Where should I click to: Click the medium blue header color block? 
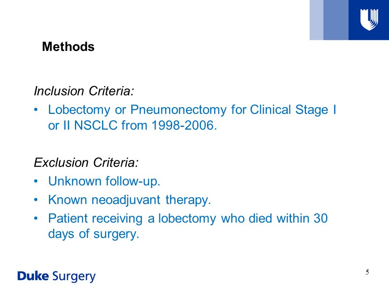[336, 20]
